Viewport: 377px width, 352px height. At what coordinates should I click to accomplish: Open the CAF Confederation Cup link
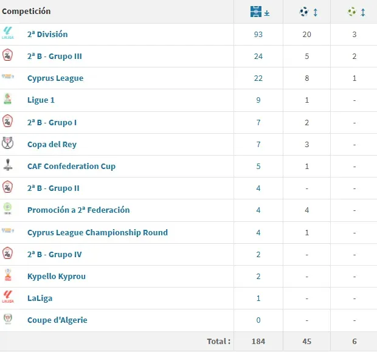[x=71, y=166]
